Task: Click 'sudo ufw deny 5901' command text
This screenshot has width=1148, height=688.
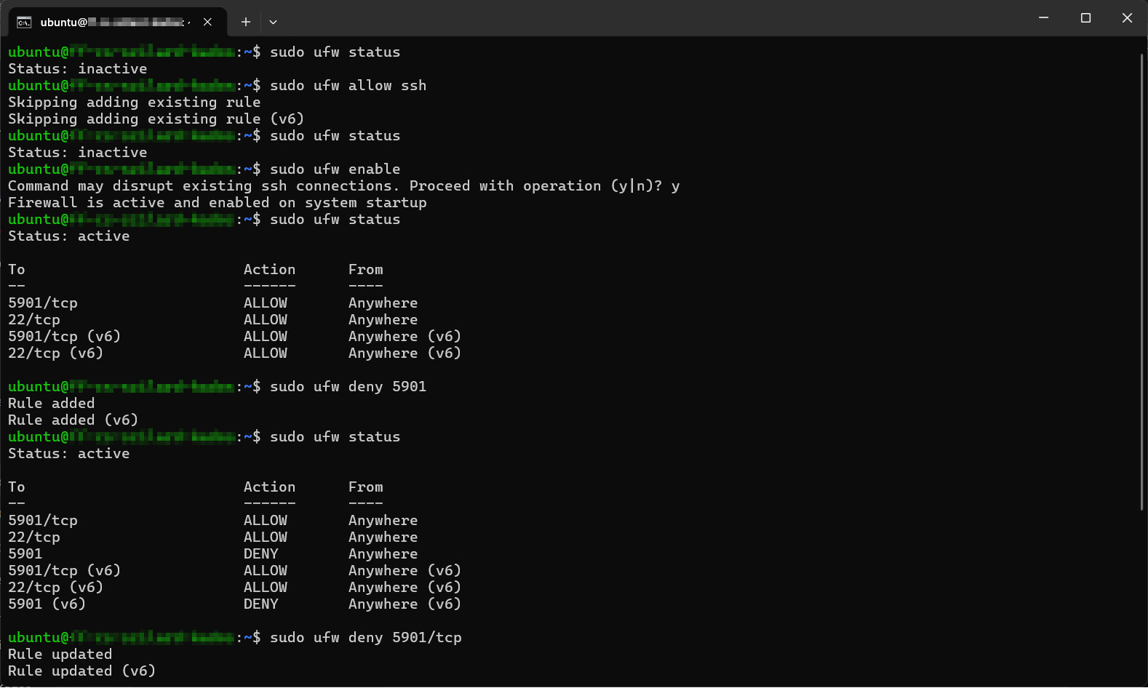Action: pyautogui.click(x=348, y=386)
